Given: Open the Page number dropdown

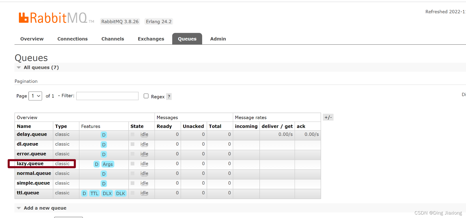Looking at the screenshot, I should click(x=35, y=96).
